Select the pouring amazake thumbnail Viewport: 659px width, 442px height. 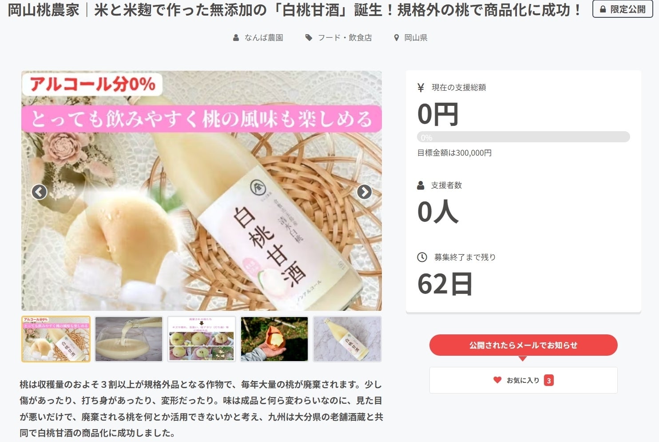129,339
